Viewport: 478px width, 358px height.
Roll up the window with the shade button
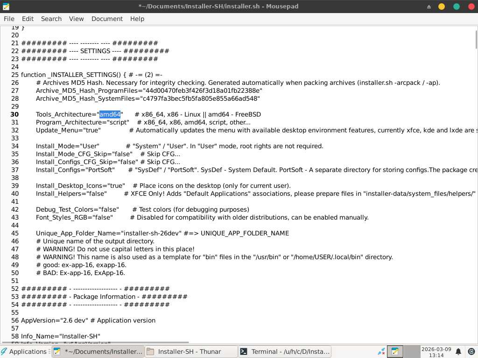point(429,7)
